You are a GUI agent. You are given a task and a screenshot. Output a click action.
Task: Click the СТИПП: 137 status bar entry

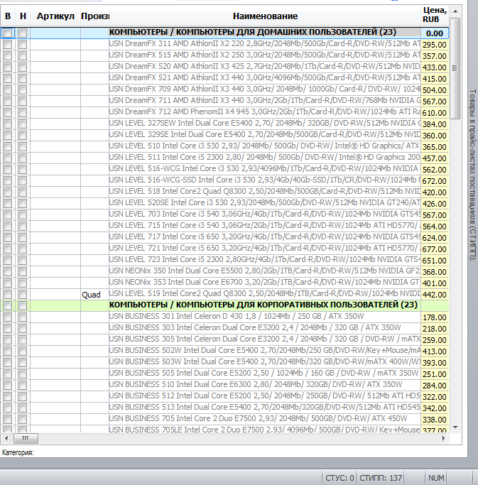[x=381, y=478]
